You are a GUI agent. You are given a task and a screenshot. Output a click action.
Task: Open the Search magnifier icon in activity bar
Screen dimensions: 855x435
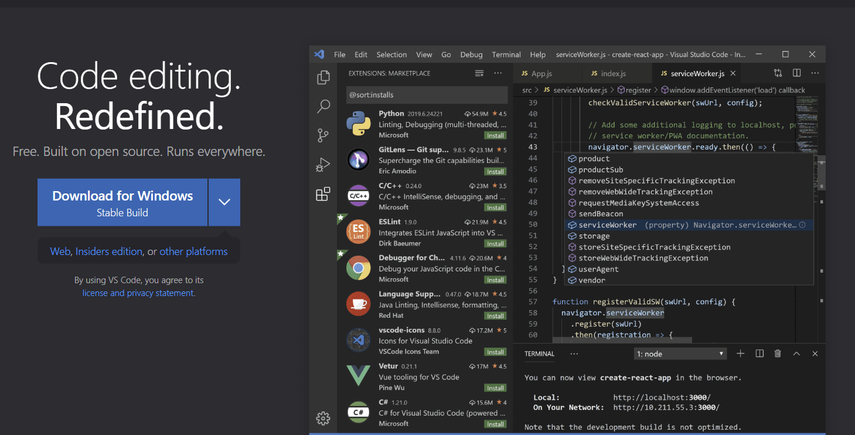pos(323,106)
